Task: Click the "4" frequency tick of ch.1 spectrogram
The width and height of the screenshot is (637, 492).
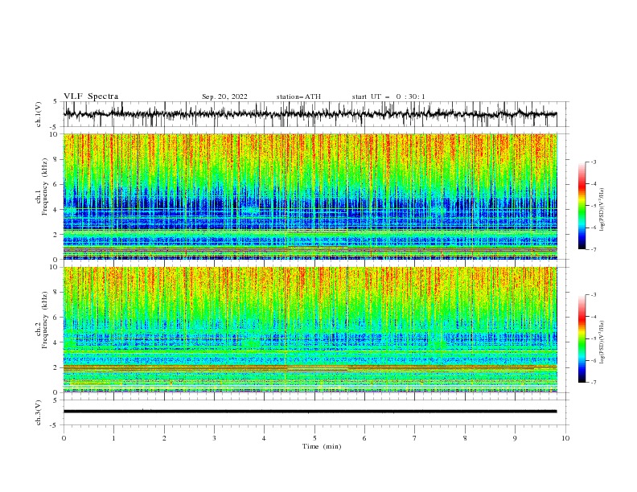Action: click(x=56, y=210)
